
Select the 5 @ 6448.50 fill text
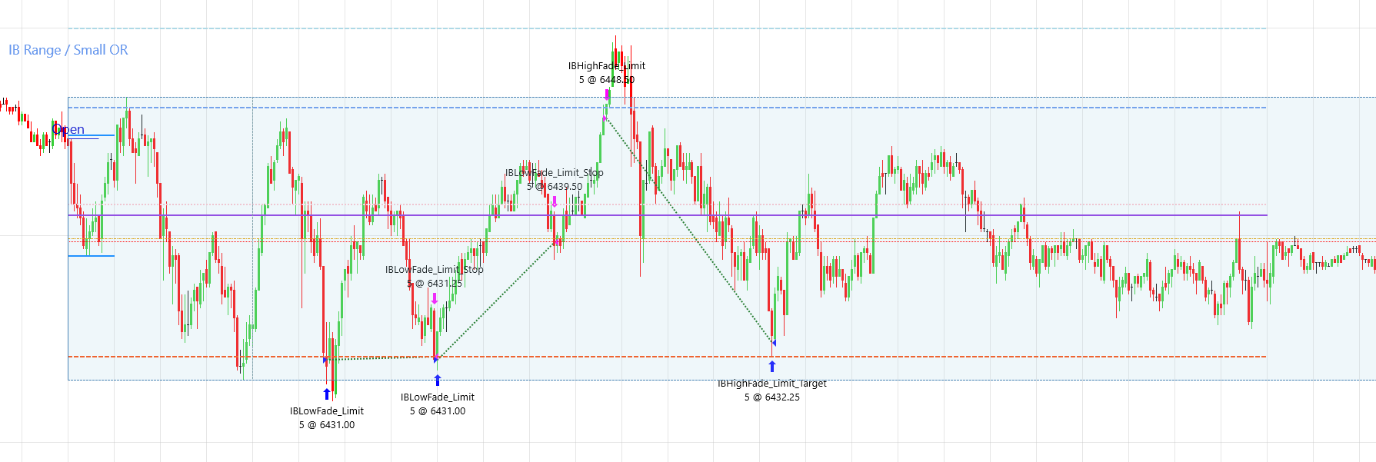(606, 80)
